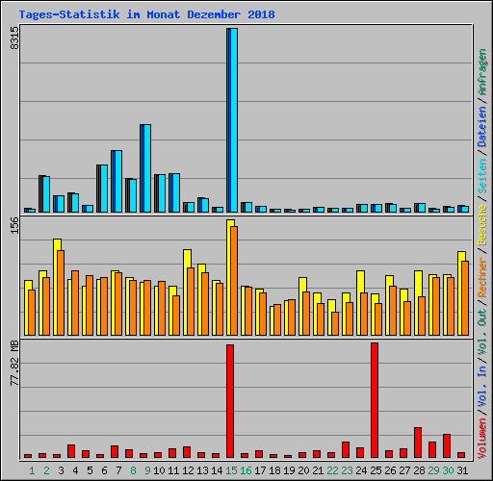The width and height of the screenshot is (493, 481).
Task: Click the 'Rechner' legend label
Action: pos(482,277)
